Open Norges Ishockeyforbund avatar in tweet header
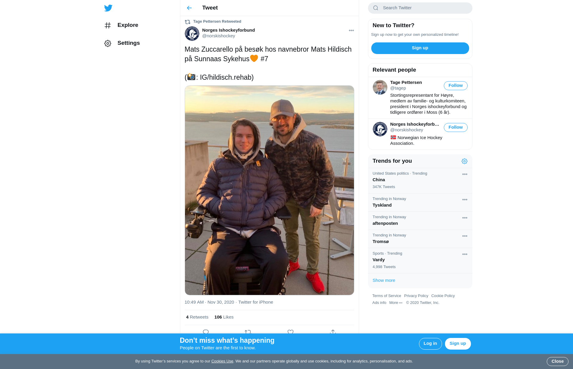The image size is (573, 369). [192, 33]
